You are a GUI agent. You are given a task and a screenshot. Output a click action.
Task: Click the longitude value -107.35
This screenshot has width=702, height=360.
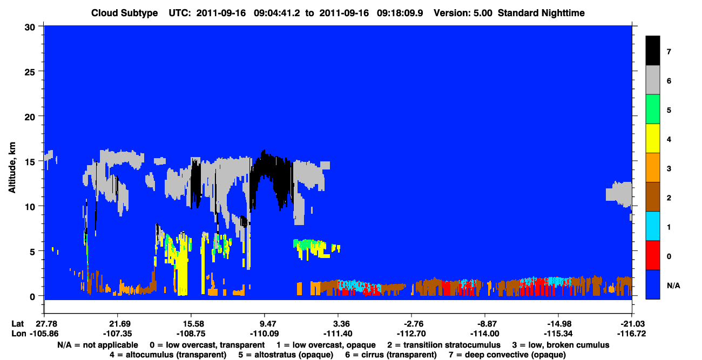click(x=117, y=334)
